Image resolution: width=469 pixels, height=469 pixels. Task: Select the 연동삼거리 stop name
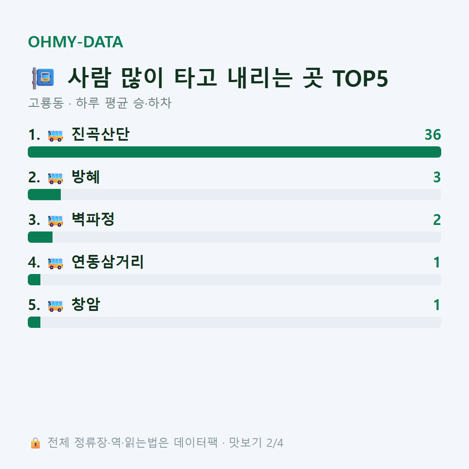pos(108,262)
